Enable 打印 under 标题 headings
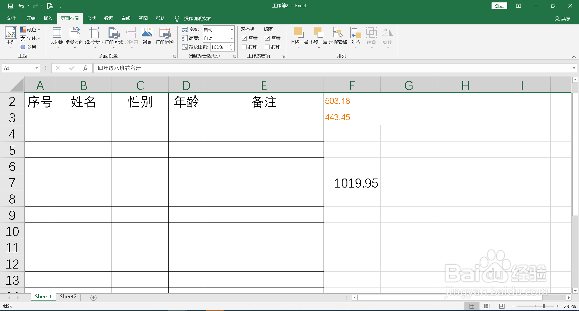 click(x=267, y=47)
